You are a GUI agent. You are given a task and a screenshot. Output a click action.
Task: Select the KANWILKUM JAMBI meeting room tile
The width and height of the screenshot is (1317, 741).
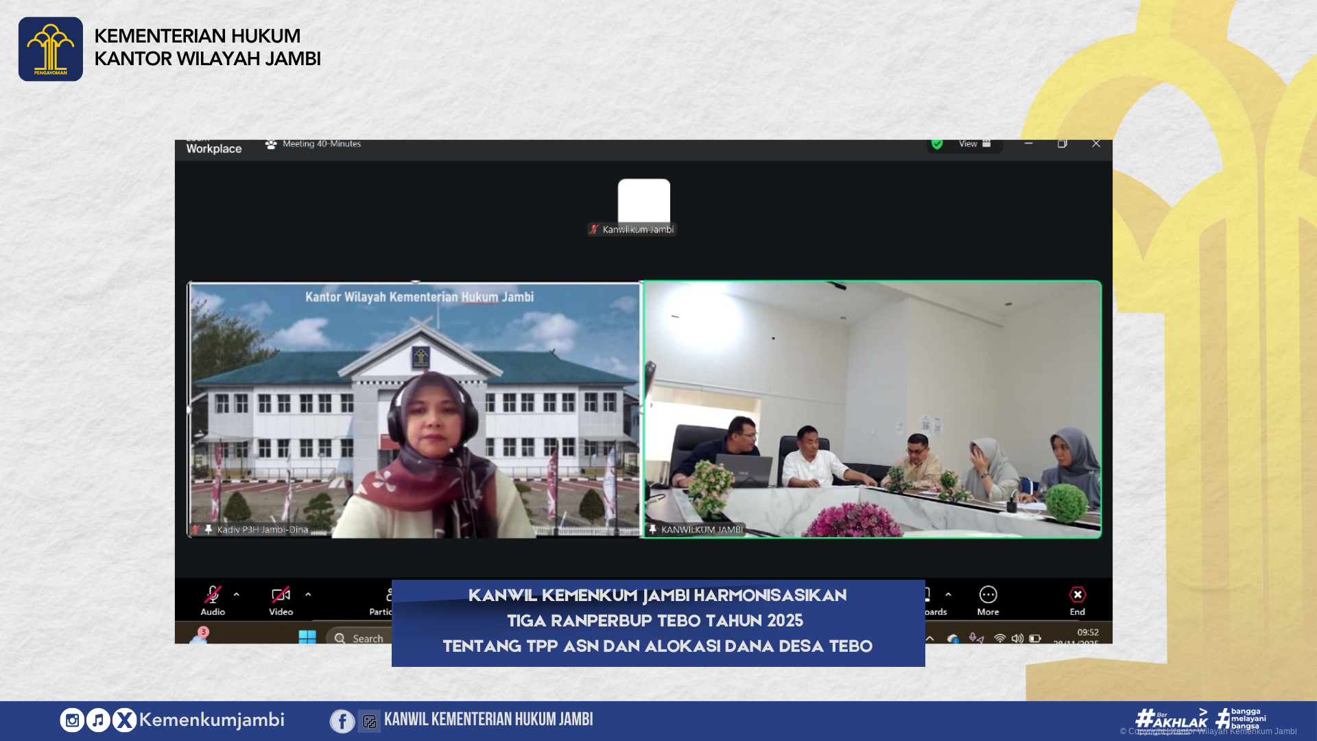(872, 410)
